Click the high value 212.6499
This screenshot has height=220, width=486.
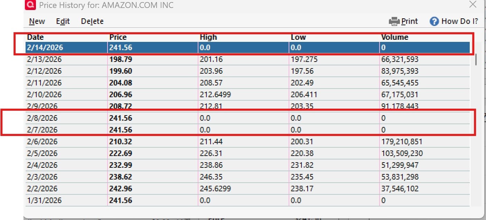coord(215,95)
